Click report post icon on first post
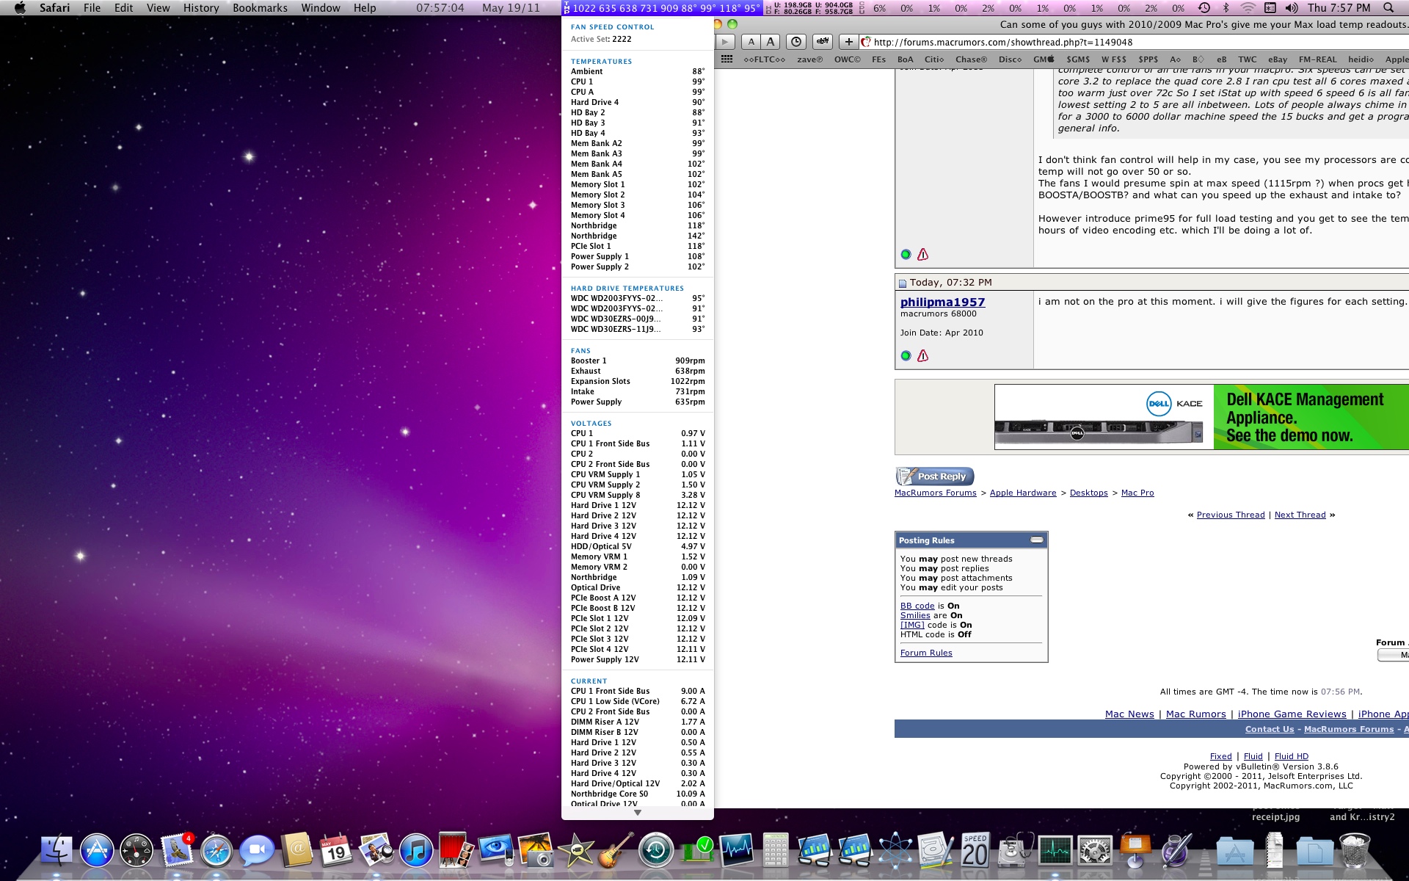 pos(923,255)
